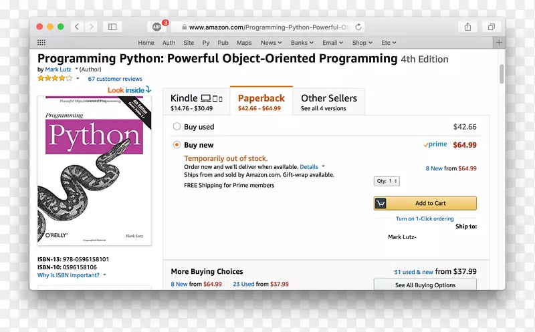Expand the Shop bookmarks folder

pos(362,43)
